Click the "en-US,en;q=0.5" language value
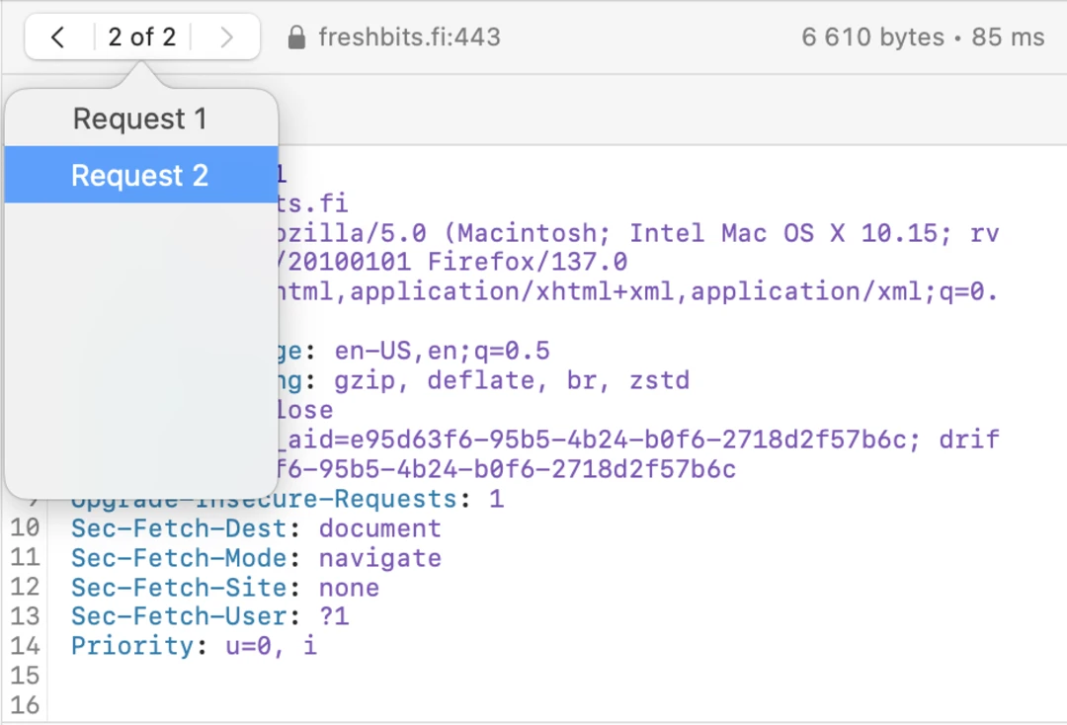Viewport: 1067px width, 725px height. tap(442, 351)
